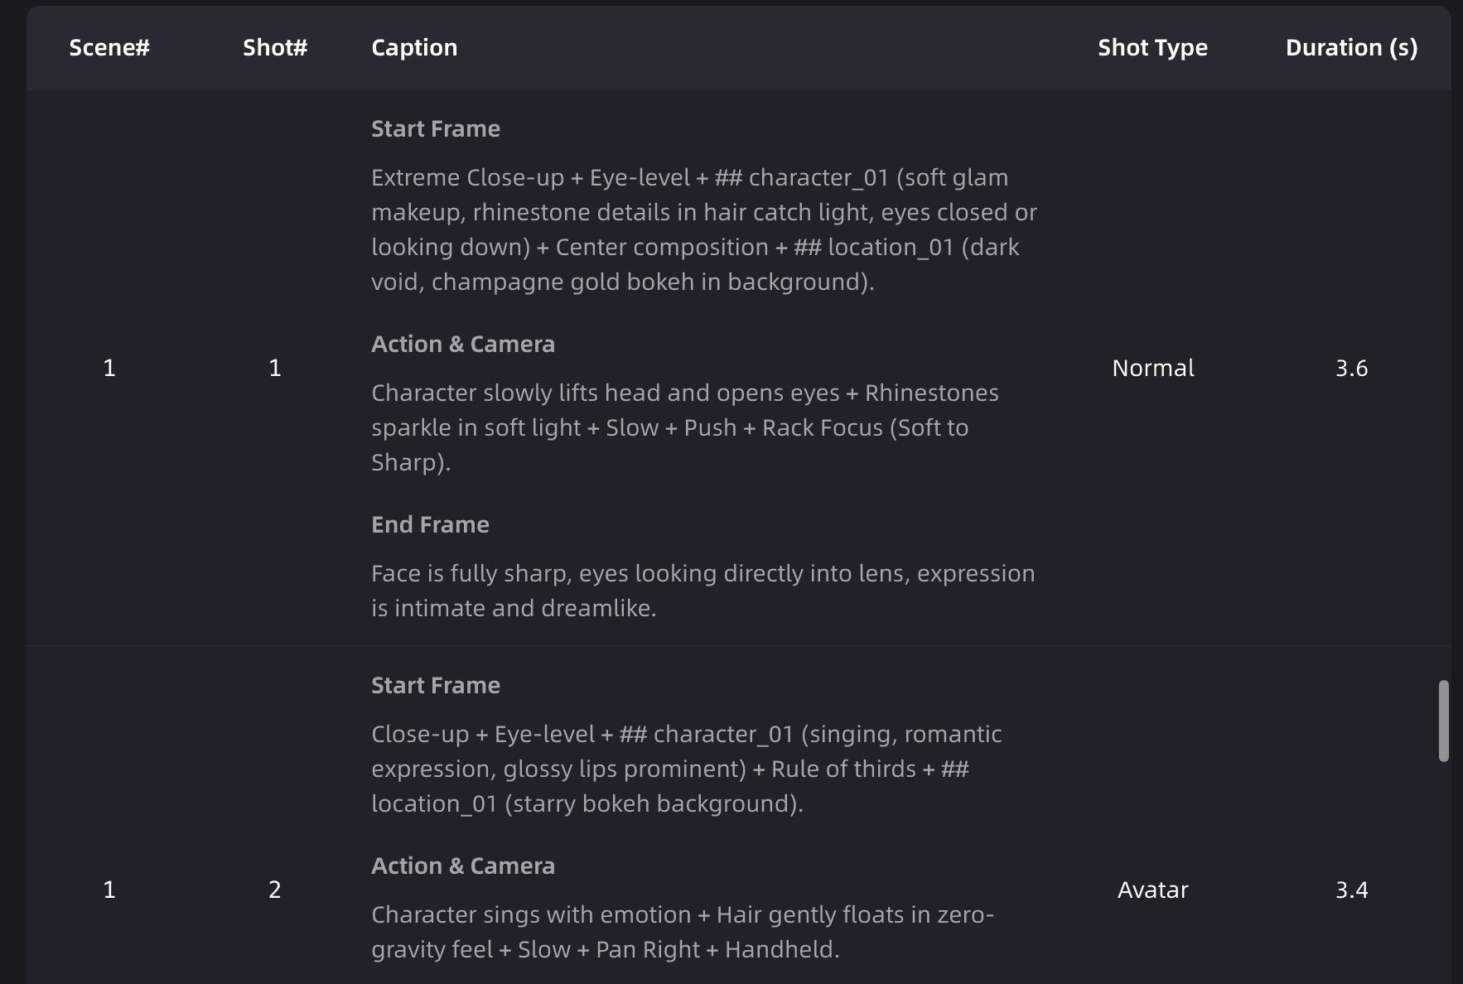
Task: Click the End Frame heading
Action: pos(430,525)
